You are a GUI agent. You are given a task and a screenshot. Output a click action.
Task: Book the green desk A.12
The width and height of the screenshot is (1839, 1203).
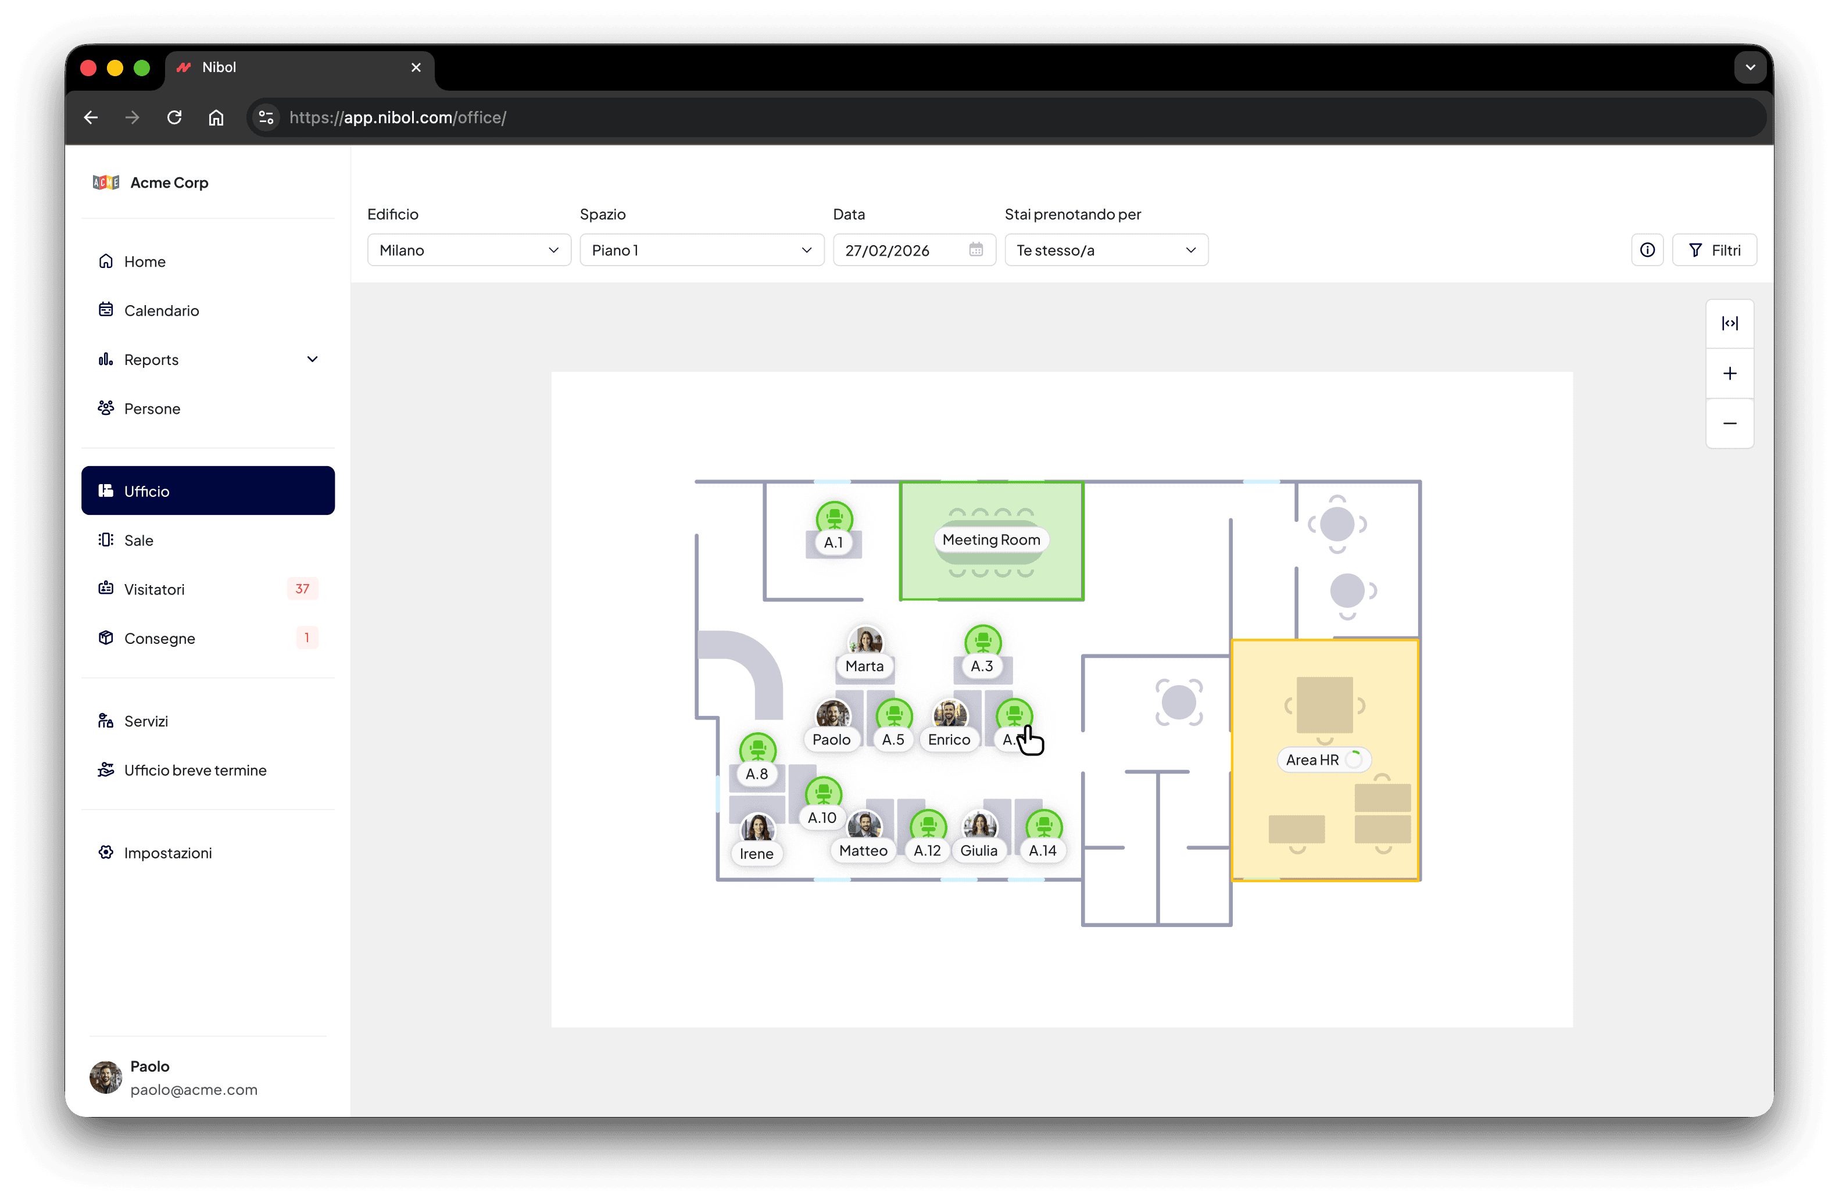tap(928, 827)
